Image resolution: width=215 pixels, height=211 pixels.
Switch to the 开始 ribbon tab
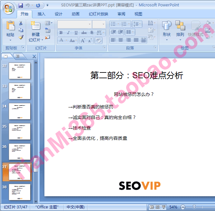coord(24,14)
